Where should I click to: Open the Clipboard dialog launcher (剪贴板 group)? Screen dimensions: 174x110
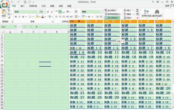point(12,22)
